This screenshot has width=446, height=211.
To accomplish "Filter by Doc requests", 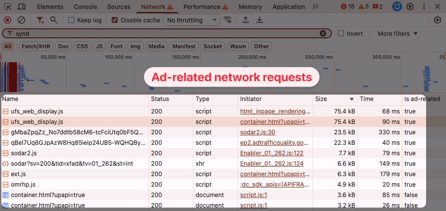I will (x=63, y=46).
